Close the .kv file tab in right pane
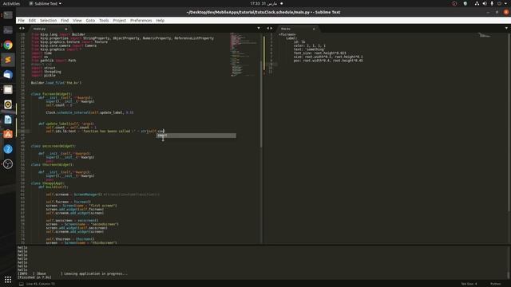The width and height of the screenshot is (511, 287). (314, 29)
